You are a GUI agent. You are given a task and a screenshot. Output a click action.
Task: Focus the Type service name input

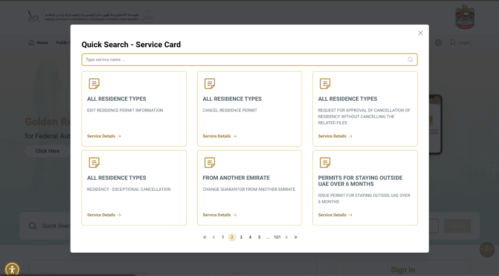[249, 59]
